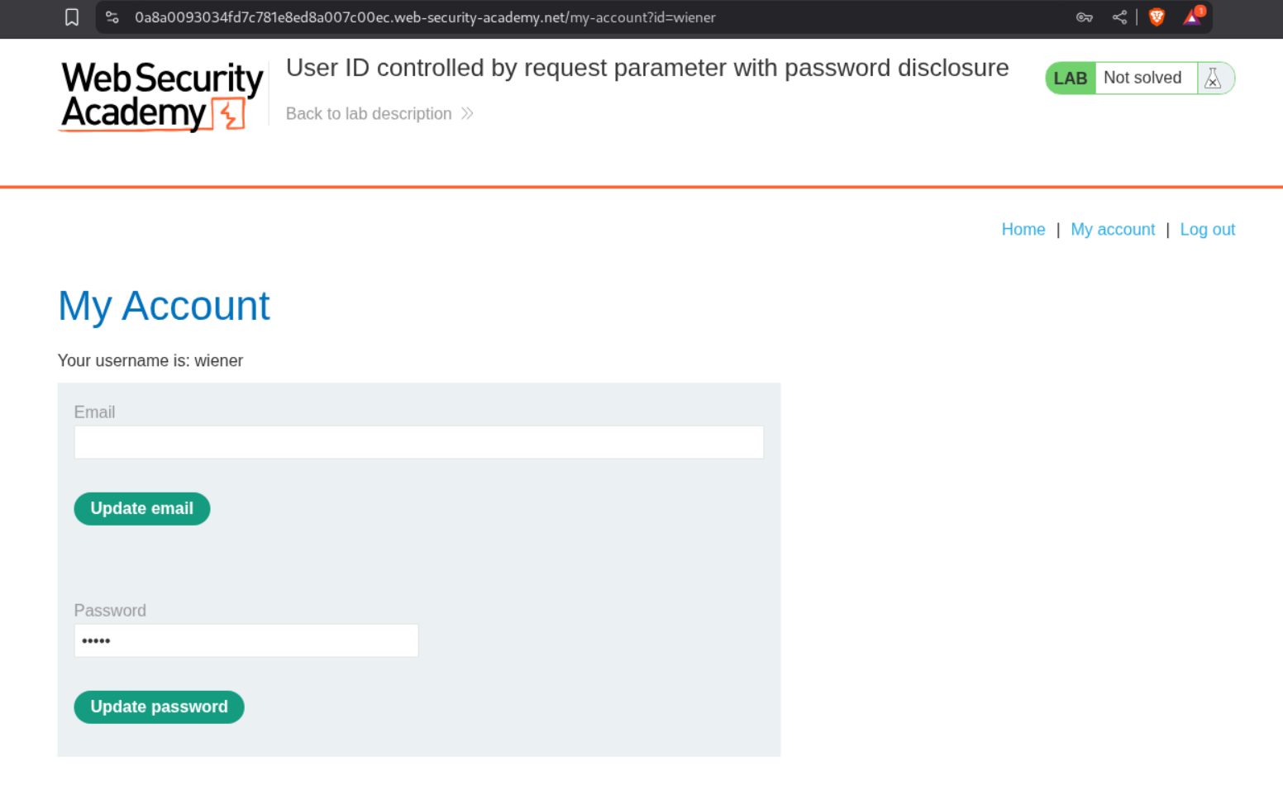The width and height of the screenshot is (1283, 795).
Task: Go to Home page link
Action: click(1023, 230)
